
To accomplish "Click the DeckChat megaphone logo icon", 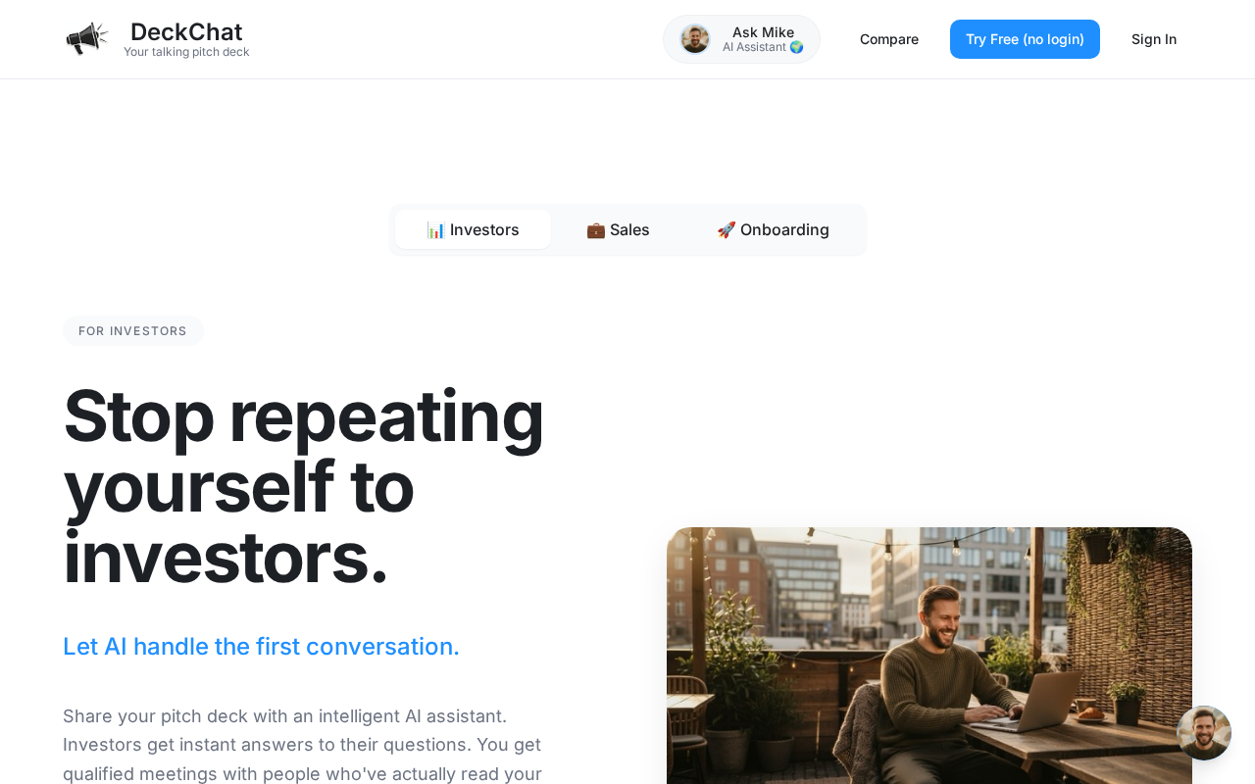I will click(x=87, y=39).
